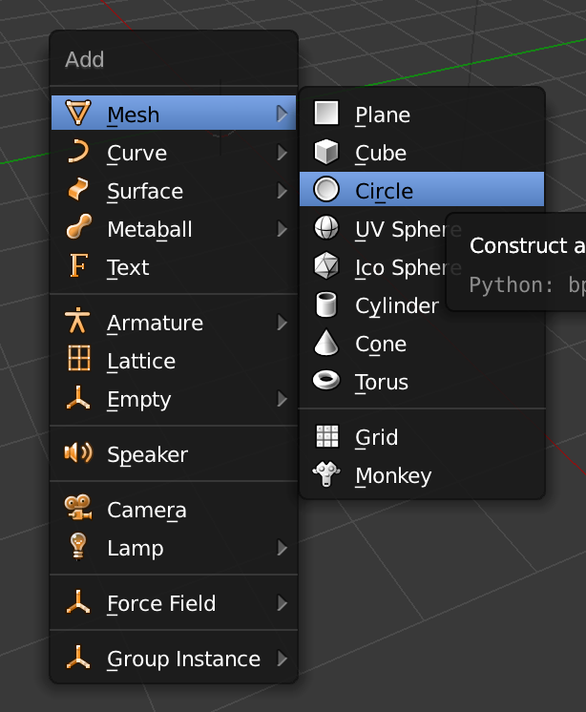Expand the Curve submenu arrow

tap(282, 153)
